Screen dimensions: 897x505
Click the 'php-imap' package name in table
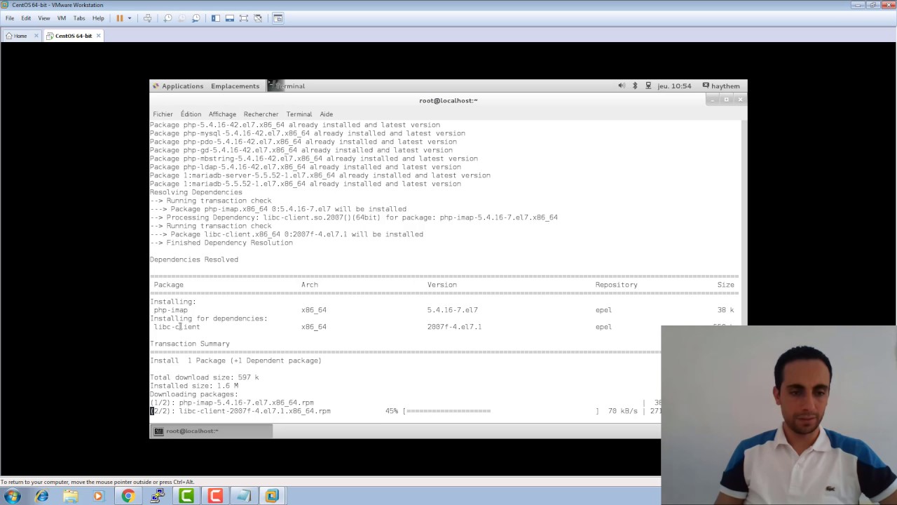(171, 310)
